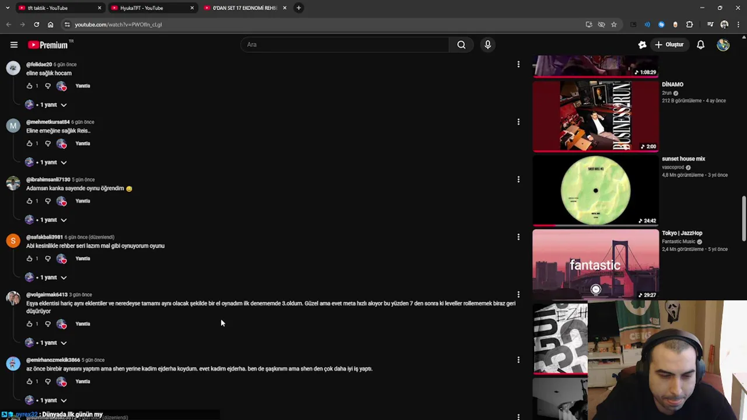This screenshot has width=747, height=420.
Task: Open the DİNAMO video thumbnail
Action: pos(595,116)
